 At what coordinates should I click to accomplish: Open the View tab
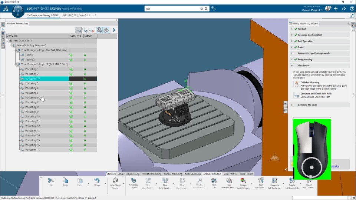click(226, 174)
